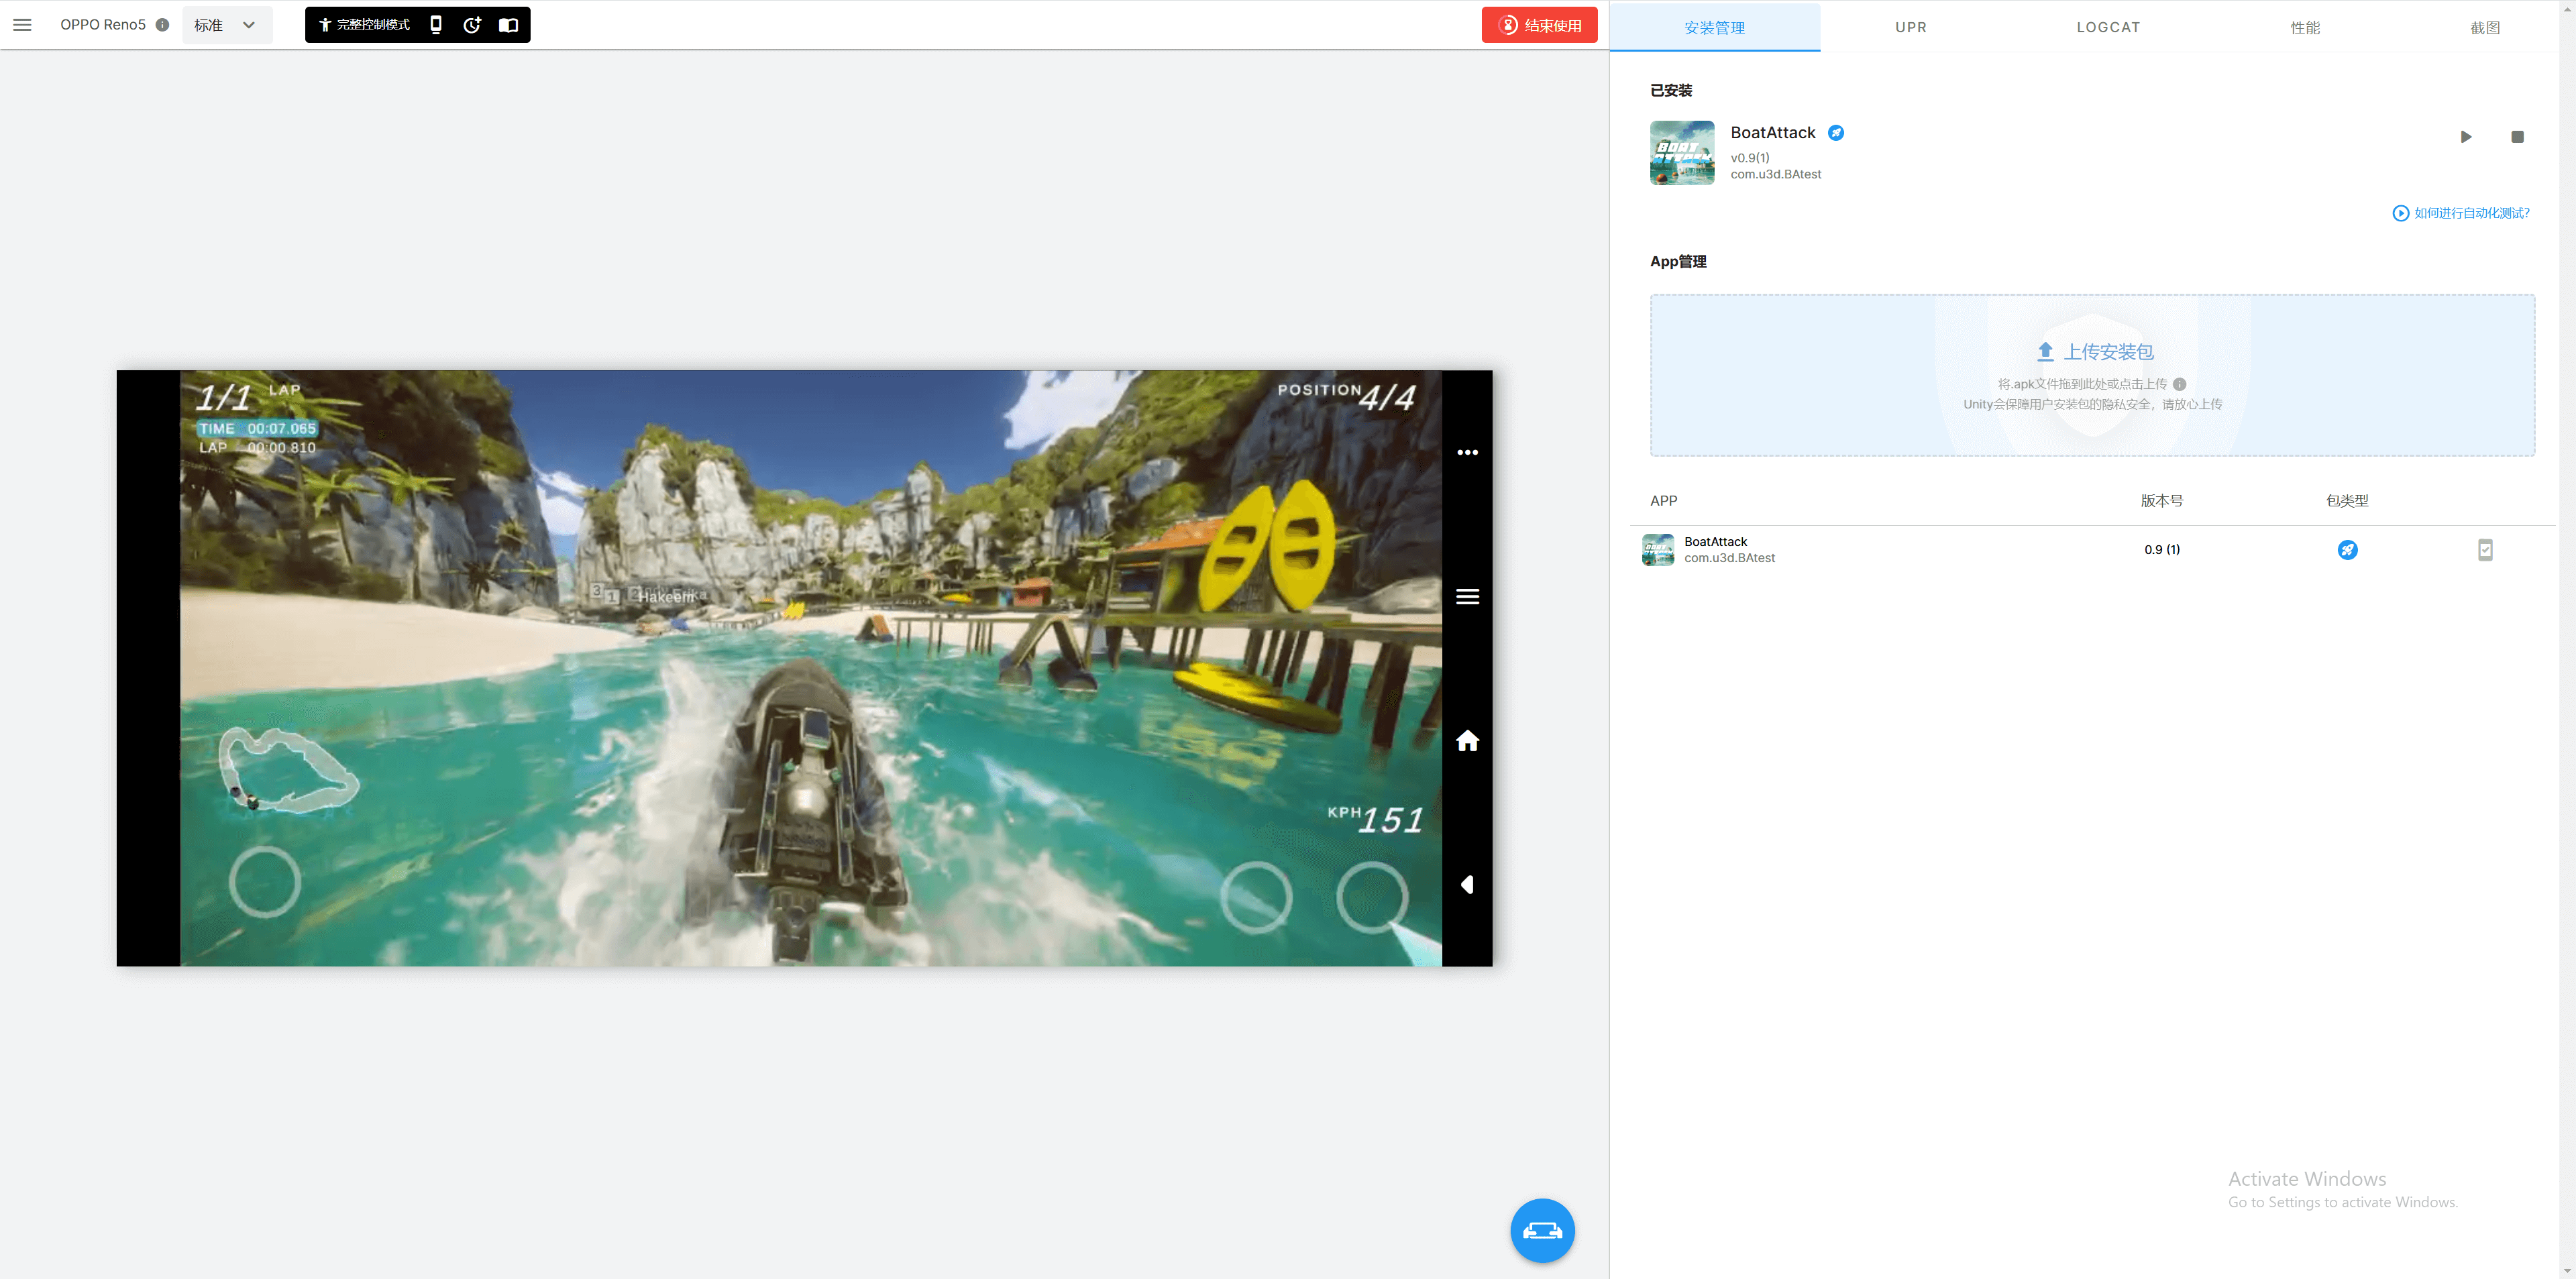This screenshot has height=1279, width=2576.
Task: Switch to the UPR tab
Action: click(1910, 27)
